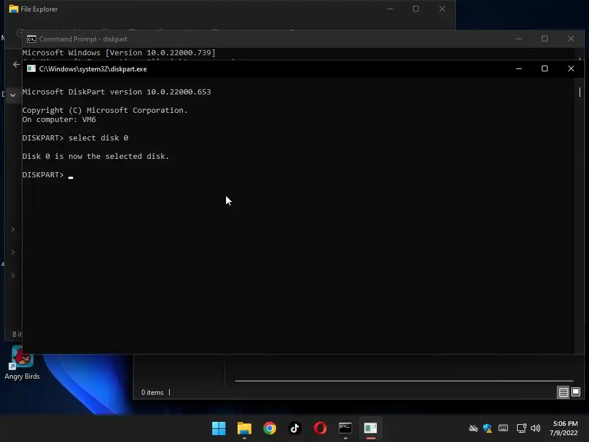Image resolution: width=589 pixels, height=442 pixels.
Task: Click the '0 items' status text
Action: pyautogui.click(x=152, y=393)
